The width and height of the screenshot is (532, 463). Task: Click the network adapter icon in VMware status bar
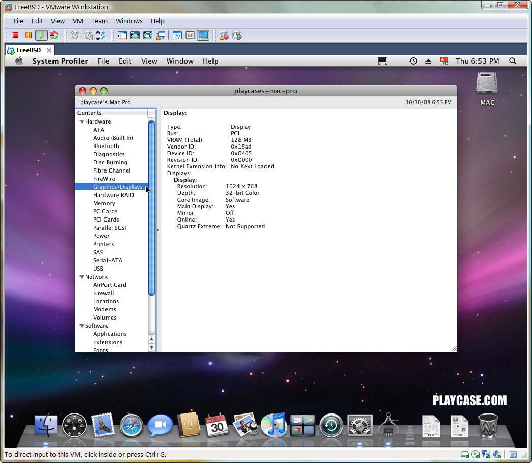tap(486, 454)
